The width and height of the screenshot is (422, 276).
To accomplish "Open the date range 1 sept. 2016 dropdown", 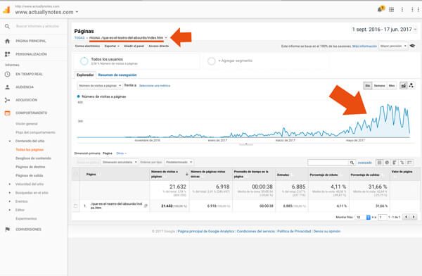I will tap(384, 30).
